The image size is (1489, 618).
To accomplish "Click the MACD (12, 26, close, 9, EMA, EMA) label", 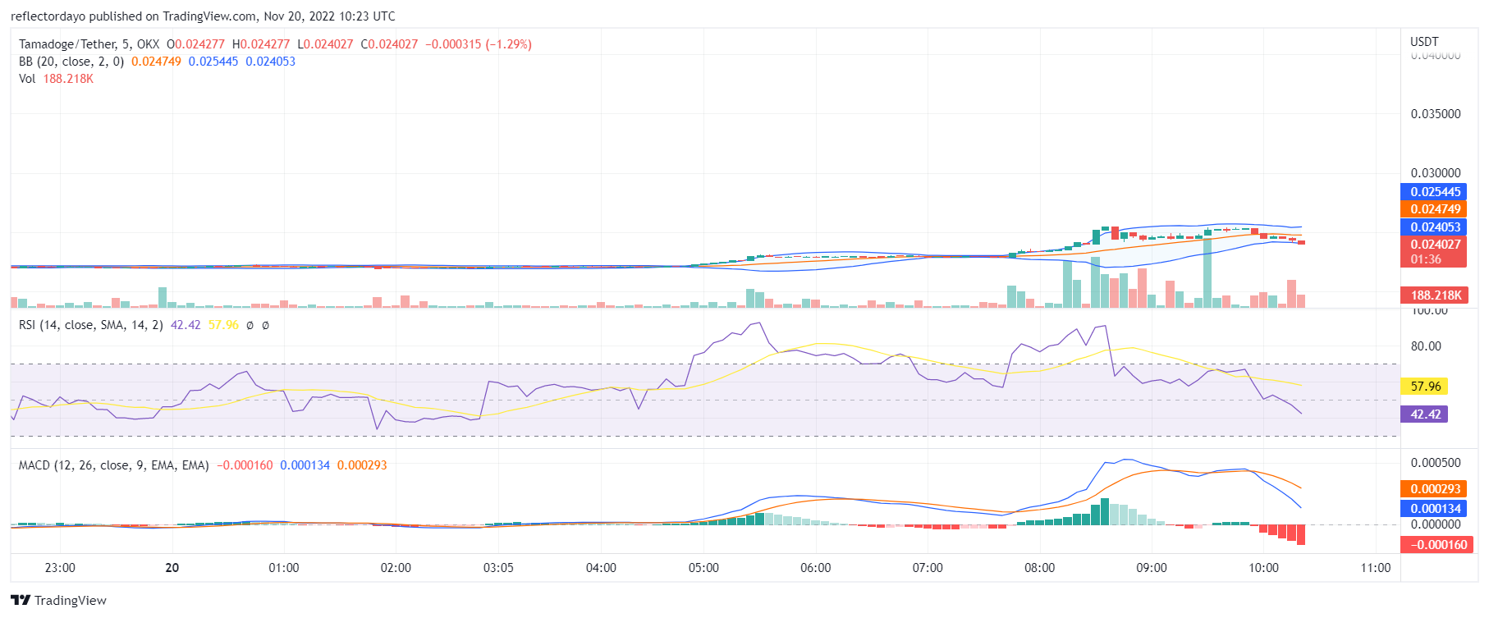I will (x=114, y=465).
